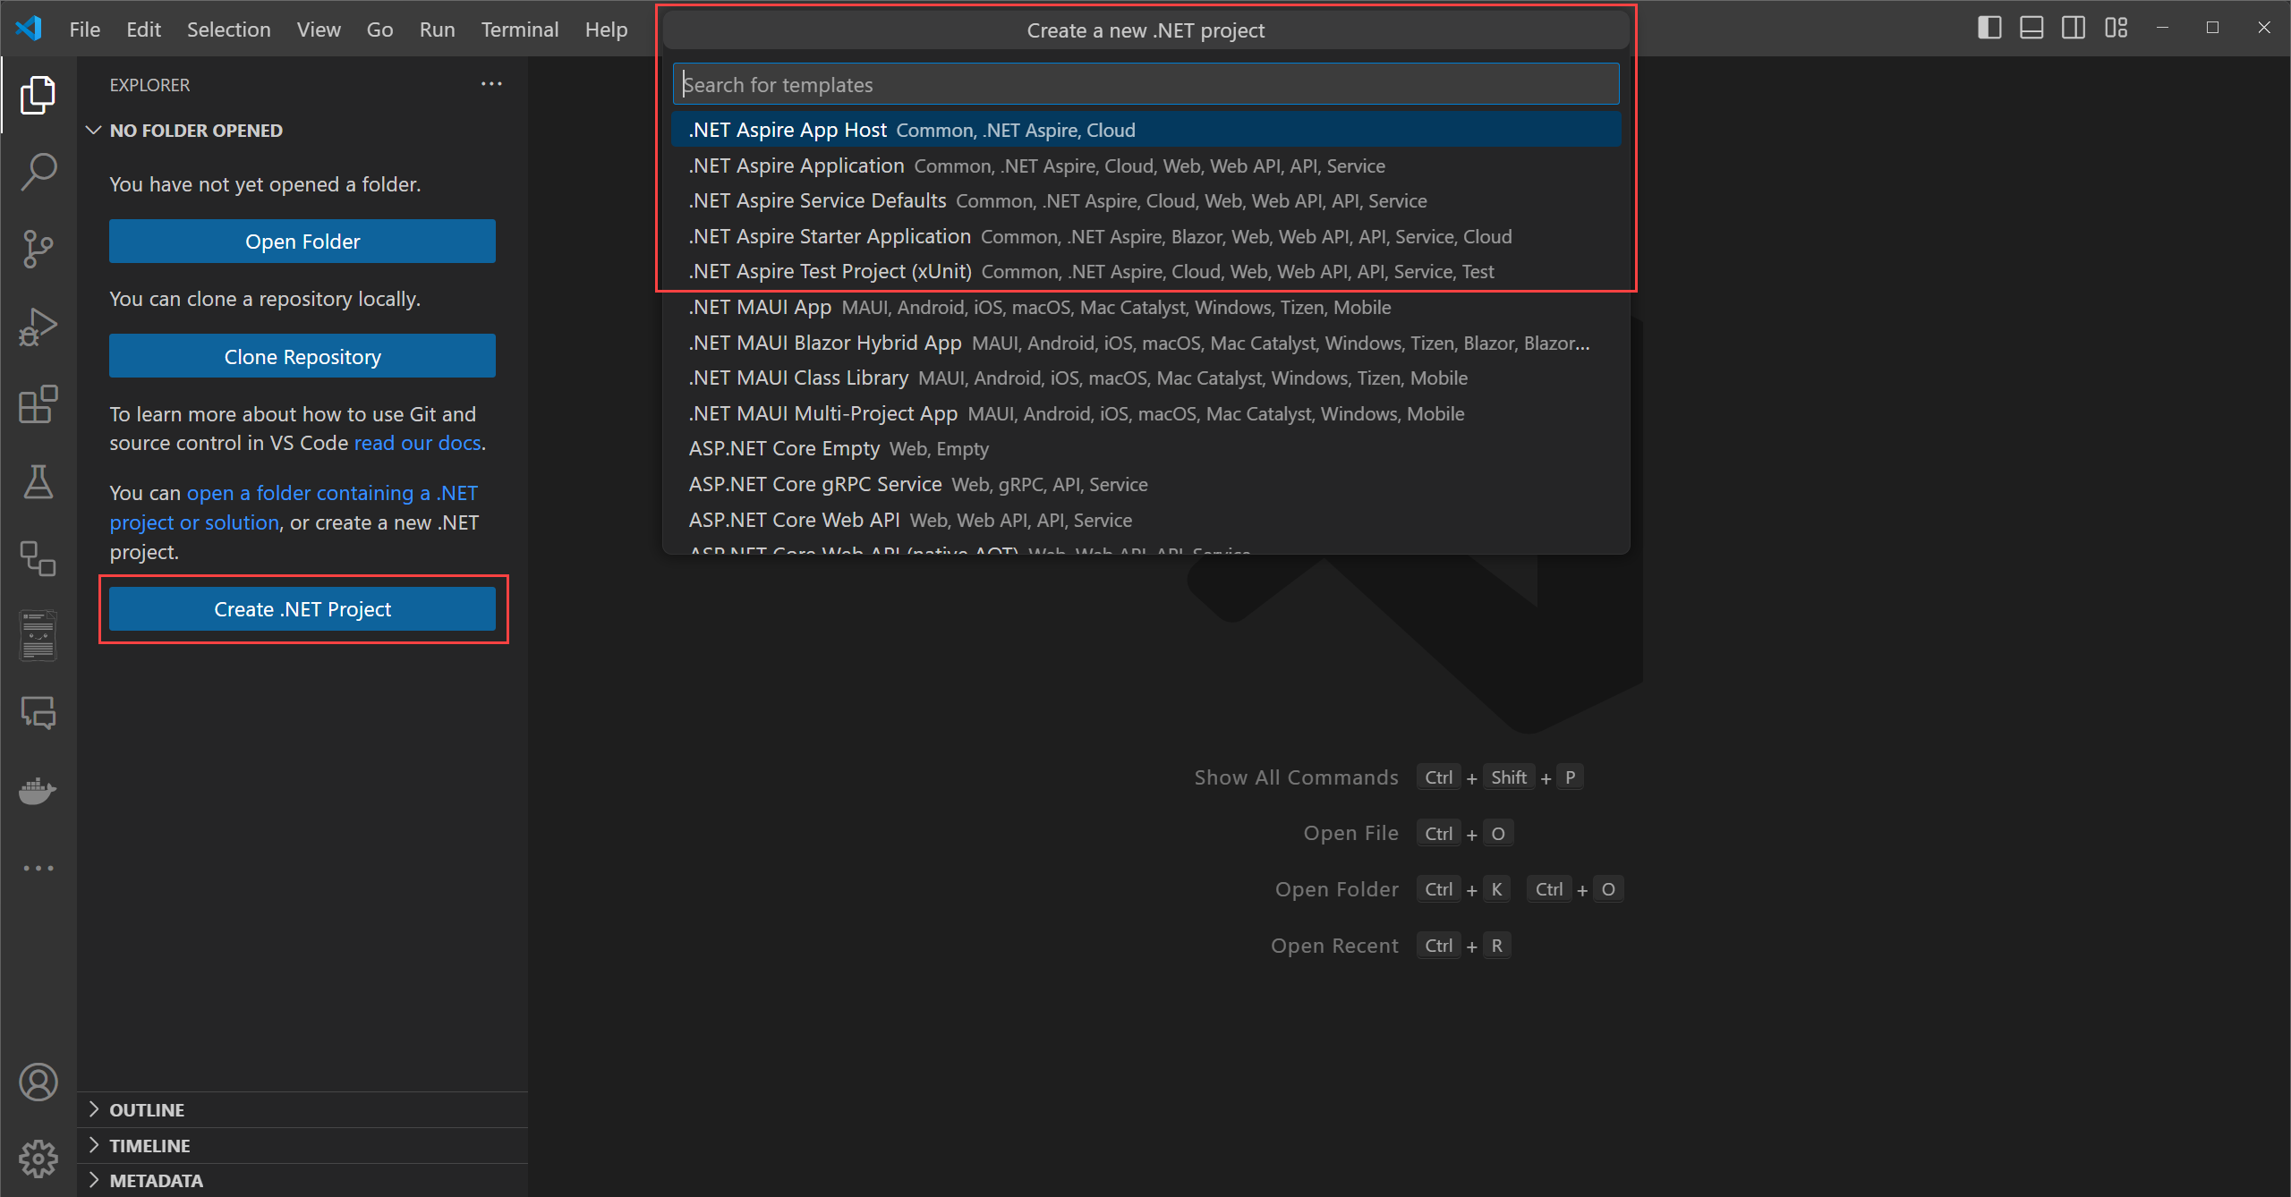Open the Help menu

point(606,30)
